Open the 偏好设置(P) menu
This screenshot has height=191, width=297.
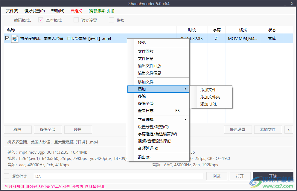pyautogui.click(x=34, y=11)
